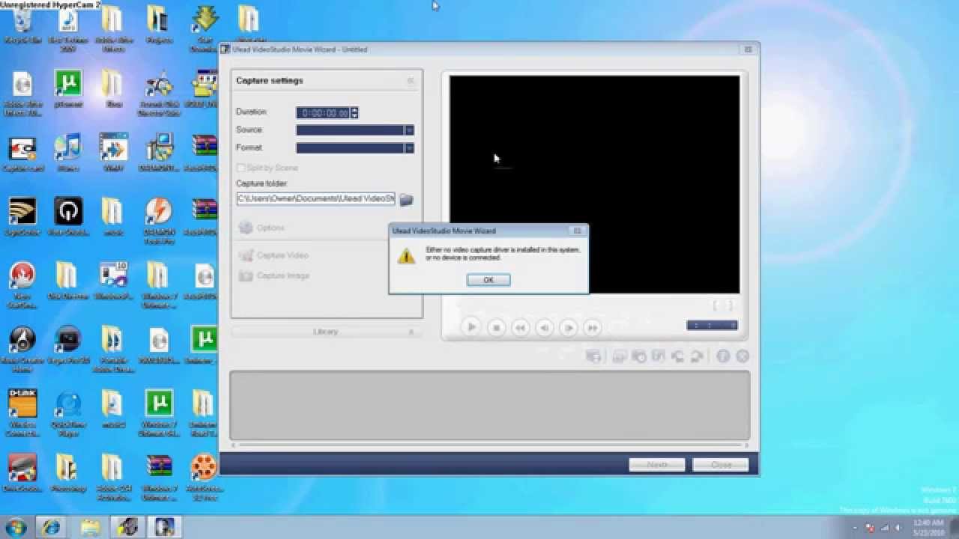Click the help icon in wizard toolbar
Screen dimensions: 959x539
click(723, 356)
